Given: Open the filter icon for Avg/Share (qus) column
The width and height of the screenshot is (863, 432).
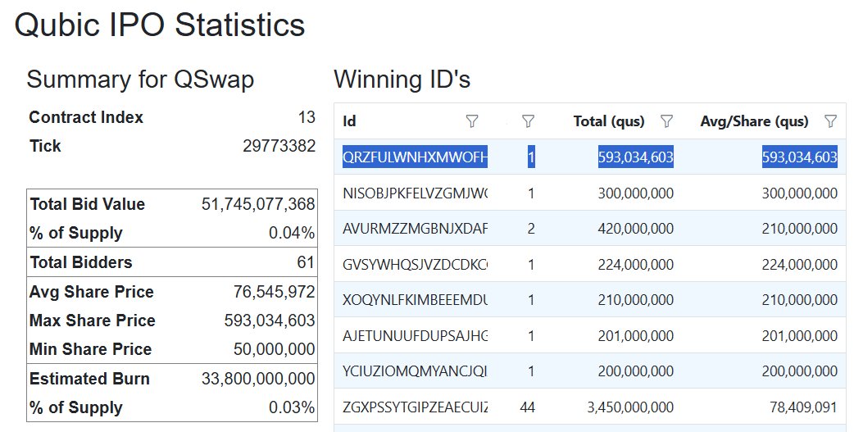Looking at the screenshot, I should pos(830,121).
